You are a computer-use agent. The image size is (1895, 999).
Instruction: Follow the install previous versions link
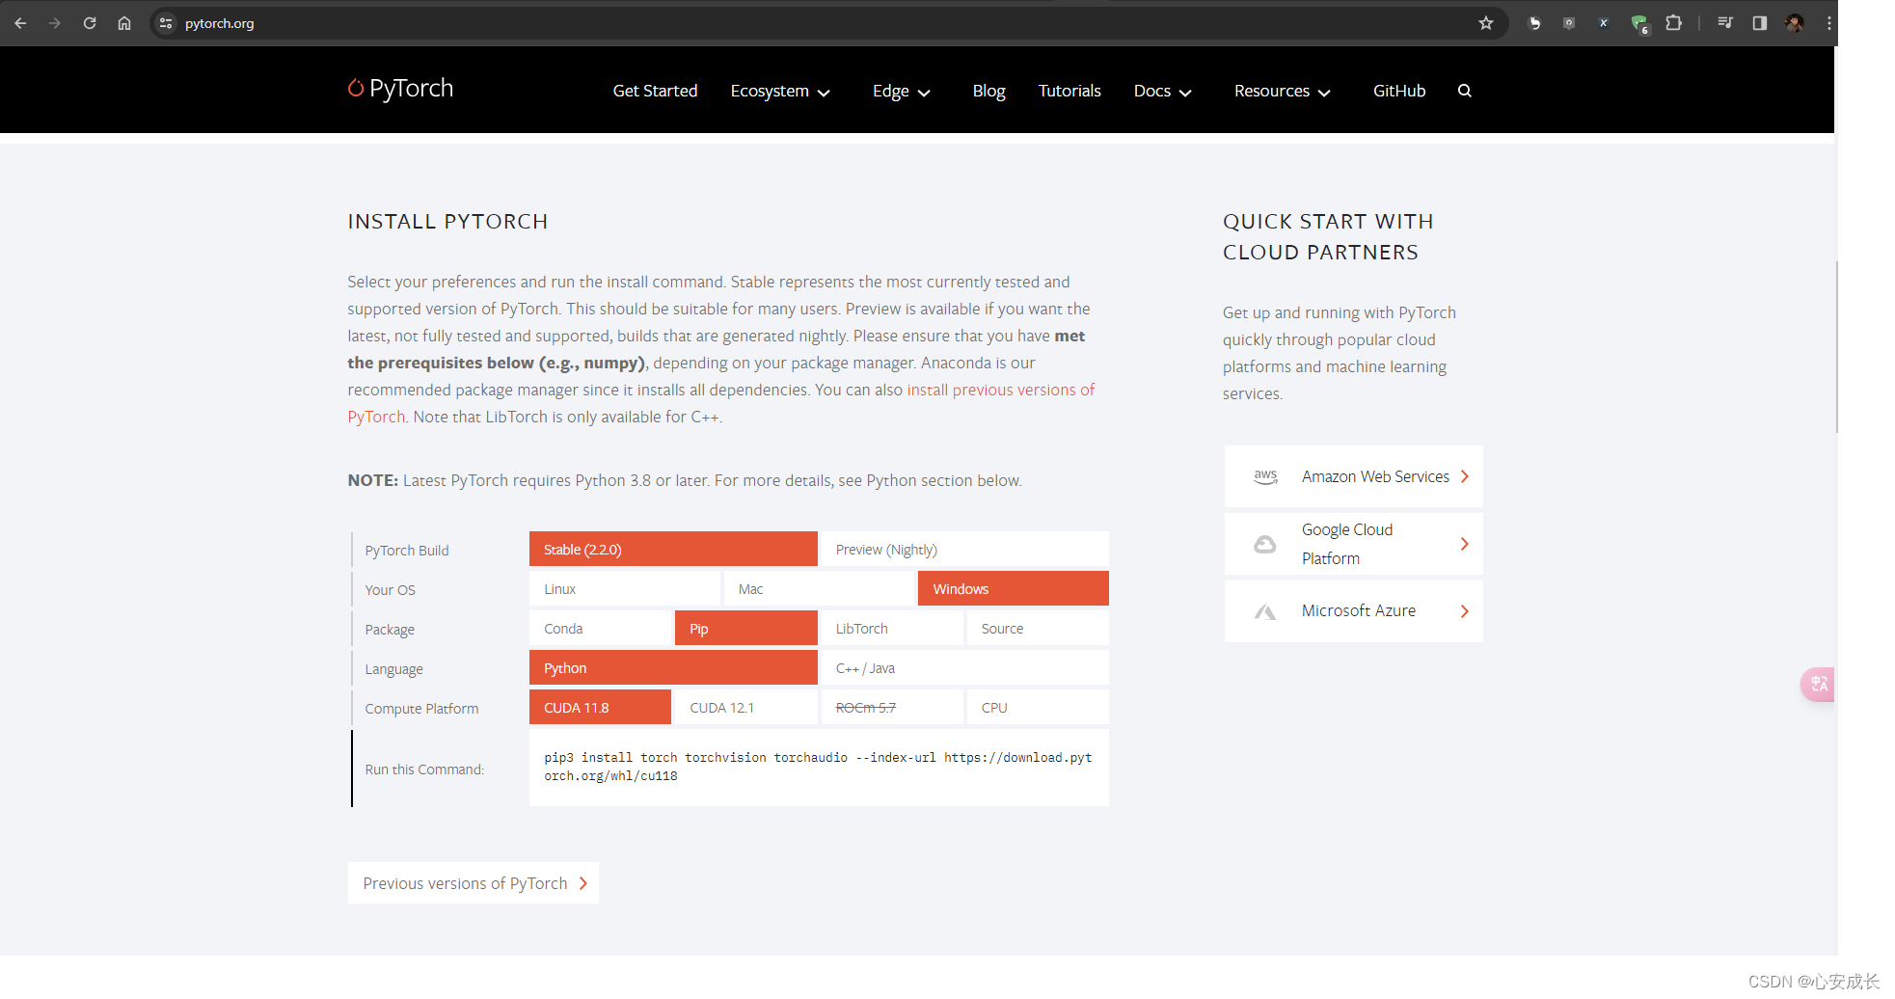click(1000, 390)
